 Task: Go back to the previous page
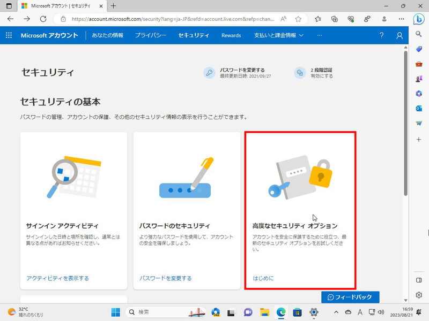point(10,19)
